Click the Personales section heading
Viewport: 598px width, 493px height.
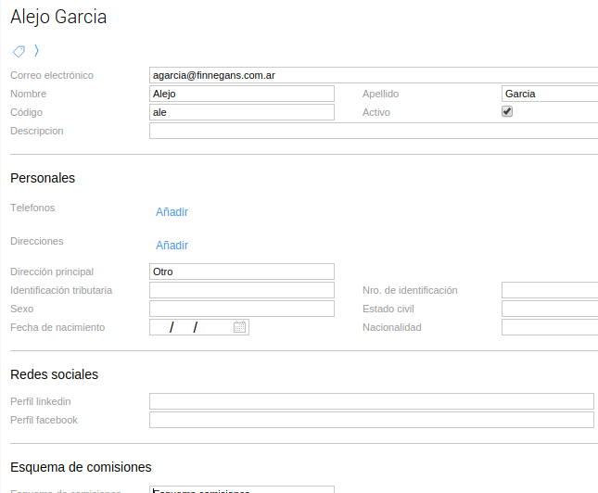(x=43, y=178)
